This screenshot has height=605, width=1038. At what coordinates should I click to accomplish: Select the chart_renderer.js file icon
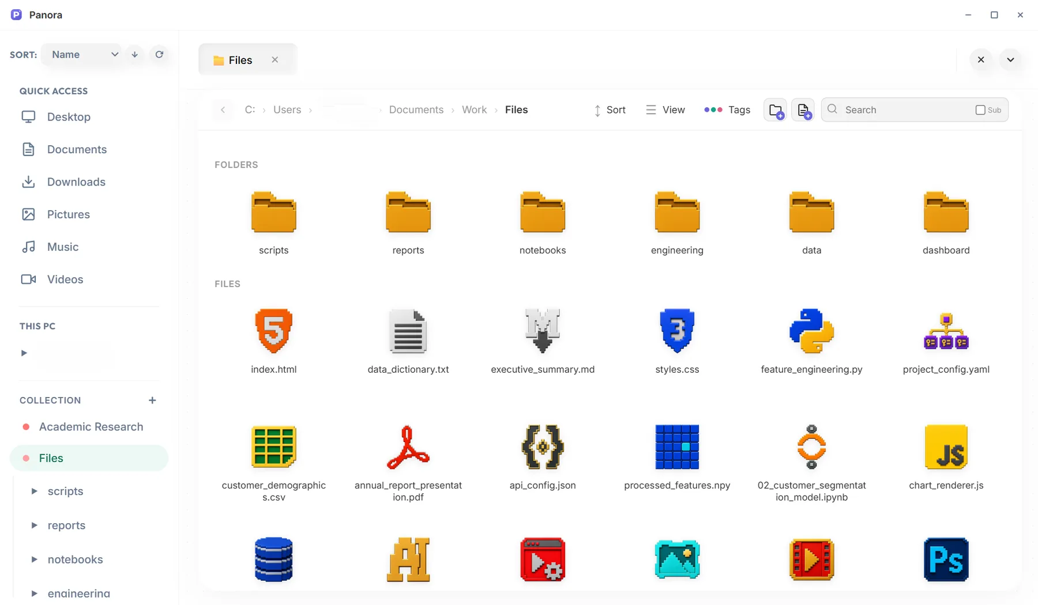click(946, 447)
